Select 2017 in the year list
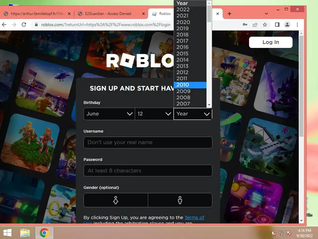 (x=190, y=41)
